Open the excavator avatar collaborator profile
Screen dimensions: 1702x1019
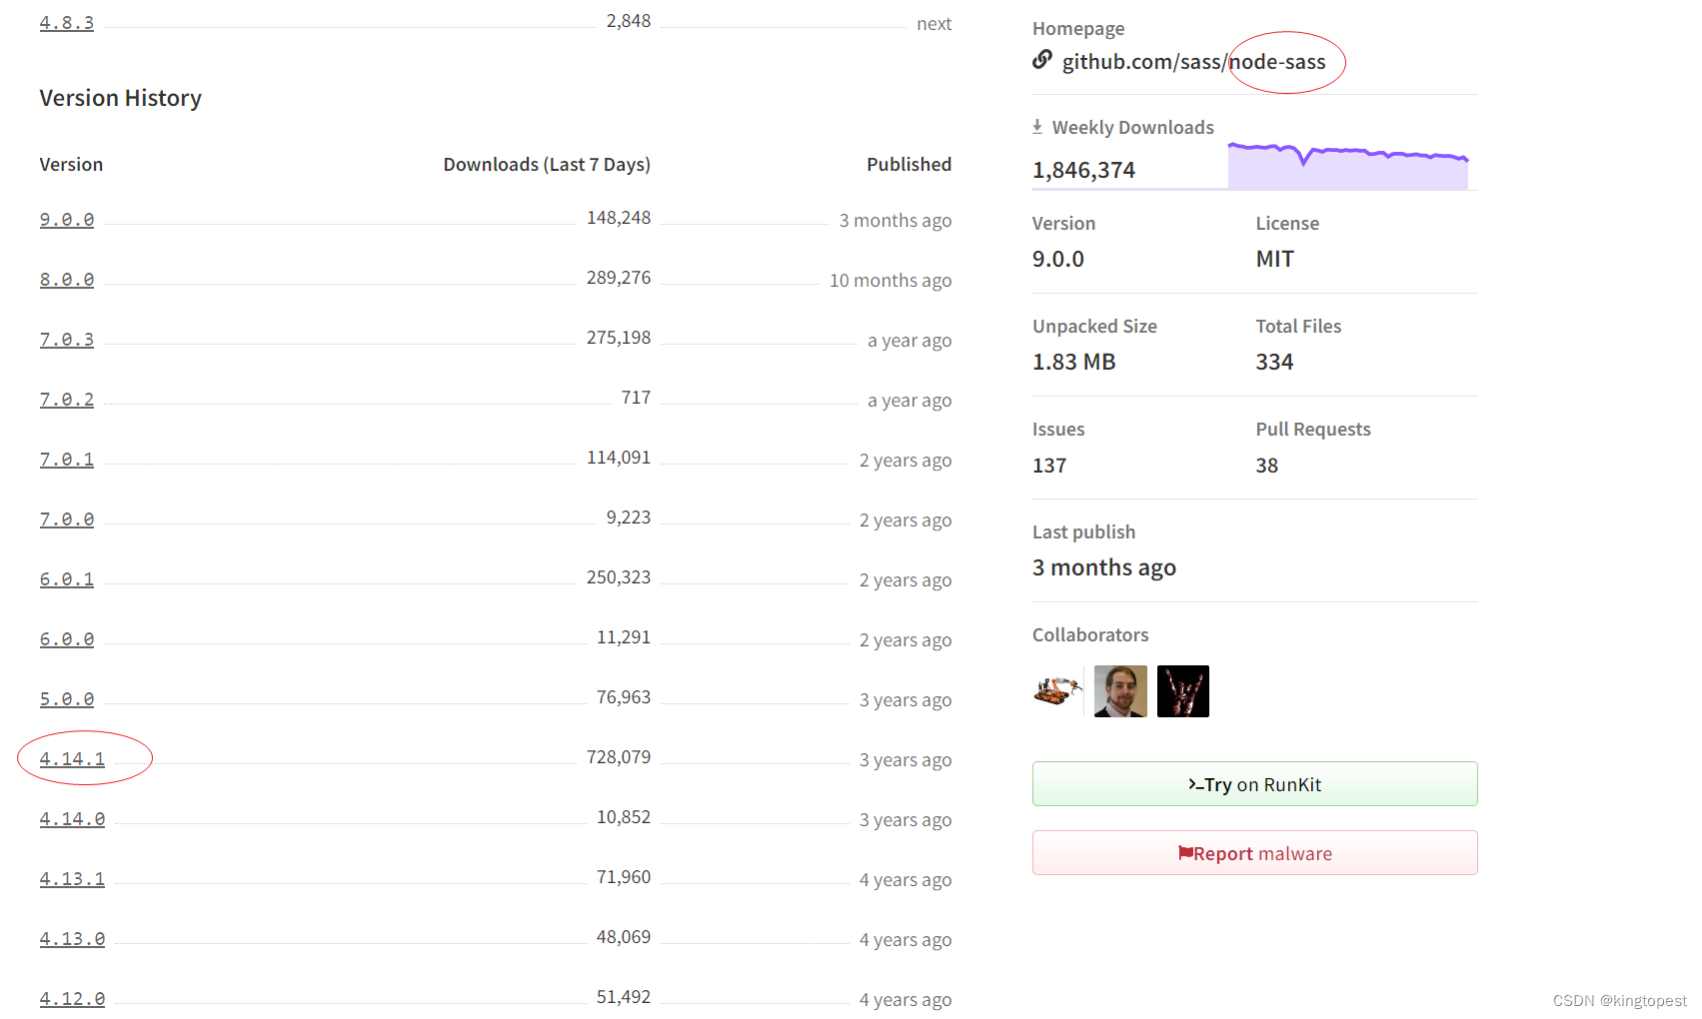(1057, 691)
